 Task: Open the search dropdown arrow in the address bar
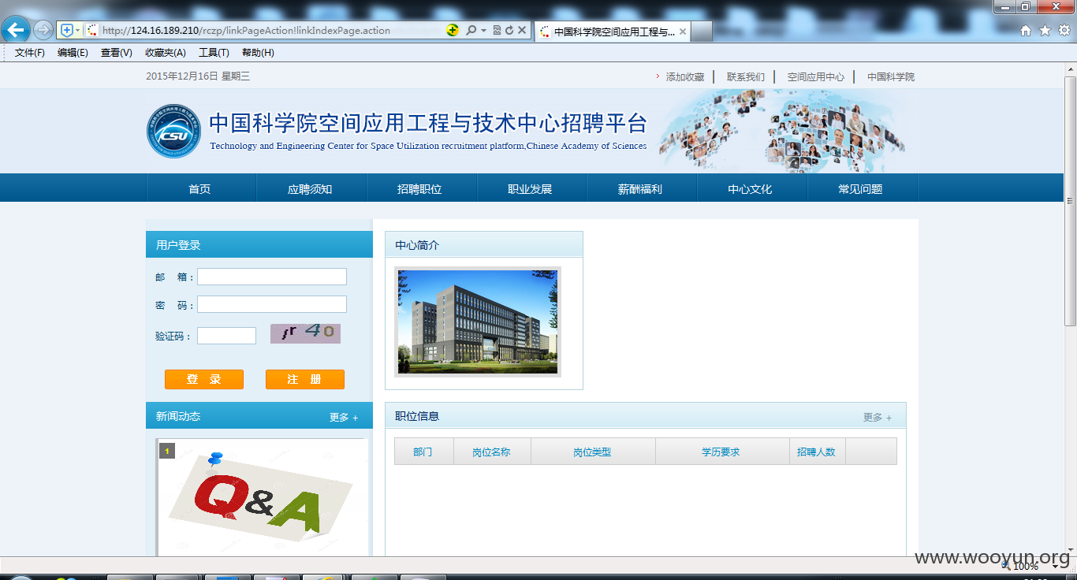point(483,30)
